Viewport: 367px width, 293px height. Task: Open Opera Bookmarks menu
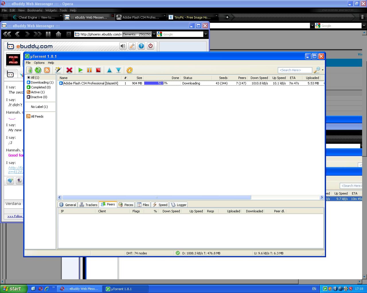tap(35, 10)
